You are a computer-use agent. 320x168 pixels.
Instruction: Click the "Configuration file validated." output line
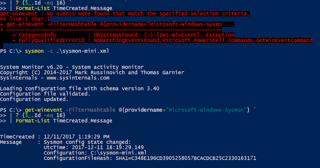[45, 94]
